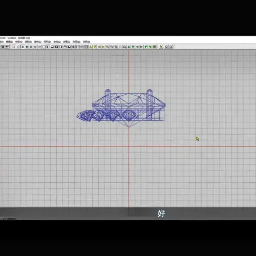The image size is (256, 256).
Task: Click the redo icon at toolbar end
Action: tap(171, 47)
